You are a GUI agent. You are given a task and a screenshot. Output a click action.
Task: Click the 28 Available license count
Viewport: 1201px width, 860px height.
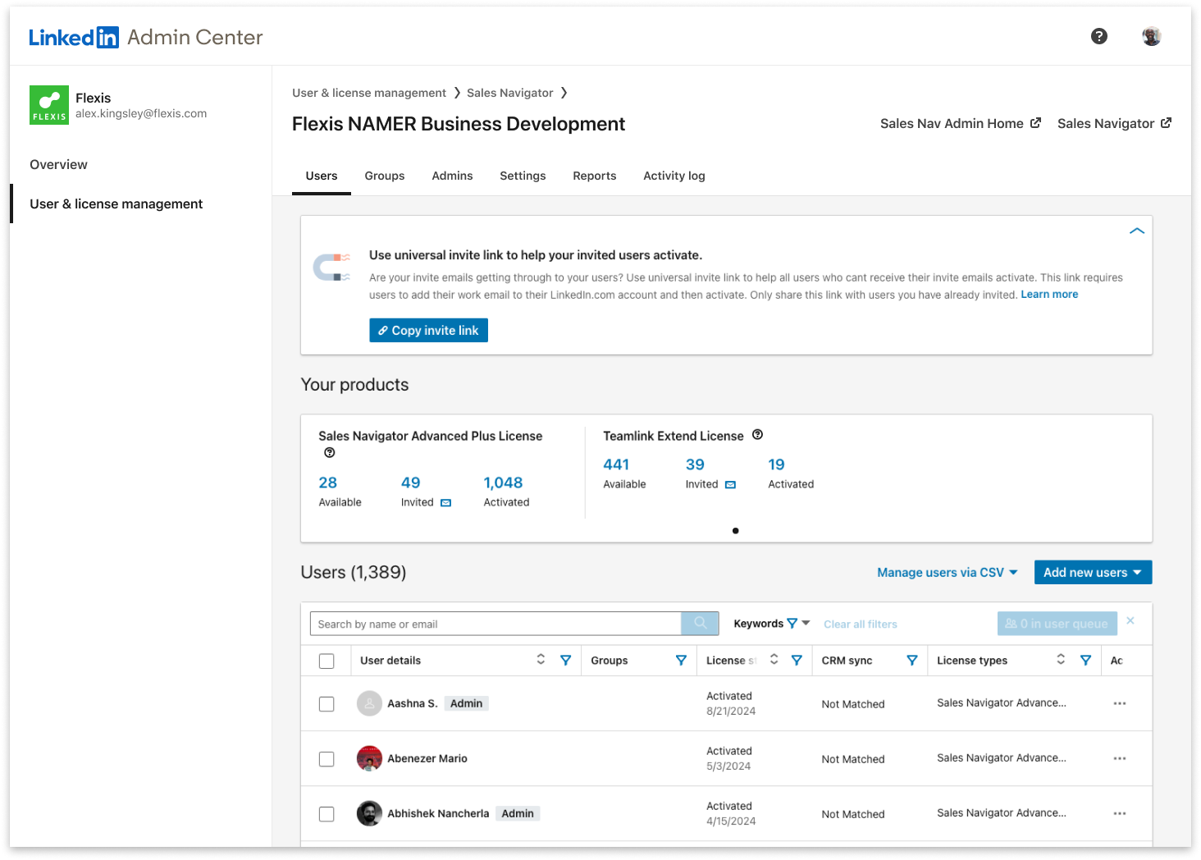pos(328,483)
